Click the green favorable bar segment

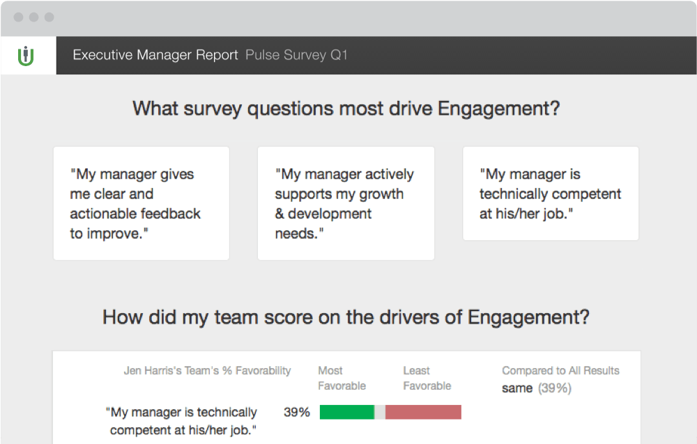pos(346,412)
